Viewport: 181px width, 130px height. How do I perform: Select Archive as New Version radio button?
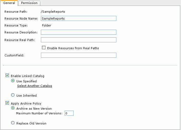(x=13, y=108)
